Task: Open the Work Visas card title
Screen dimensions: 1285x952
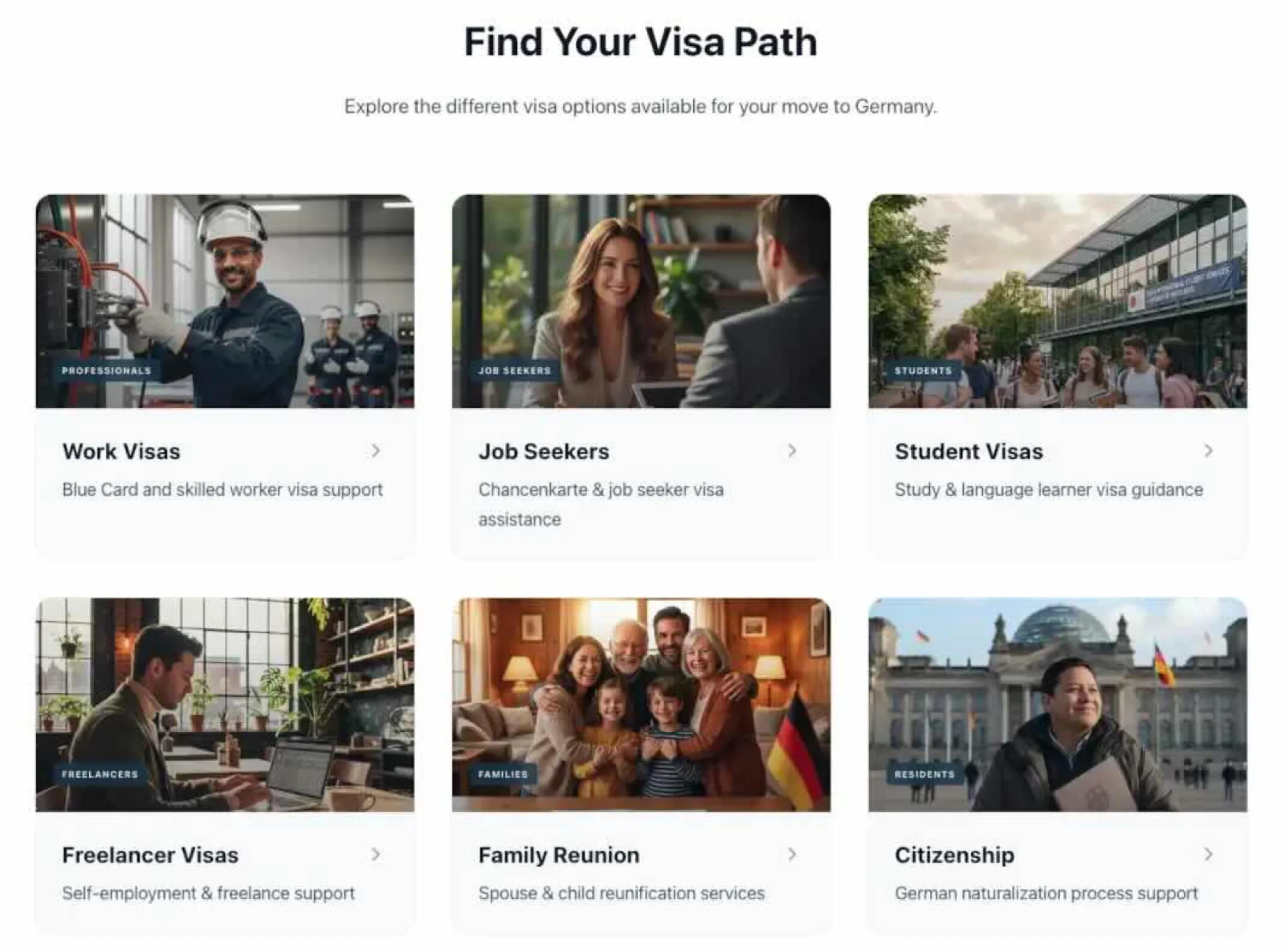Action: click(121, 452)
